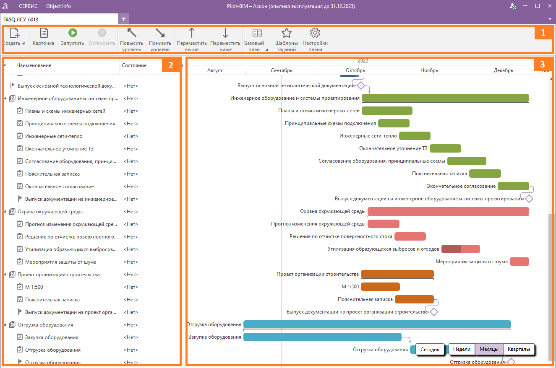
Task: Click the Повысить уровень arrow icon
Action: [131, 34]
